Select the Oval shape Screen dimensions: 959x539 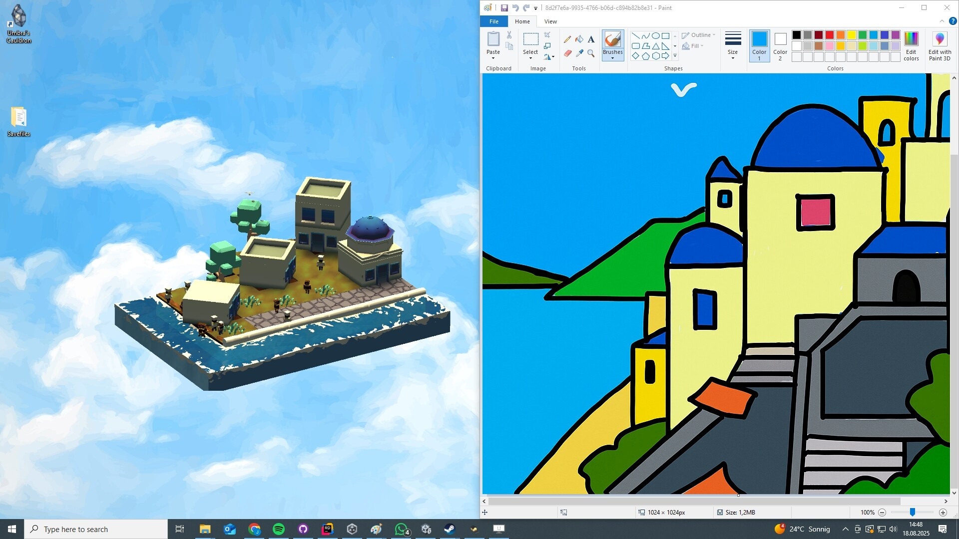[x=656, y=36]
